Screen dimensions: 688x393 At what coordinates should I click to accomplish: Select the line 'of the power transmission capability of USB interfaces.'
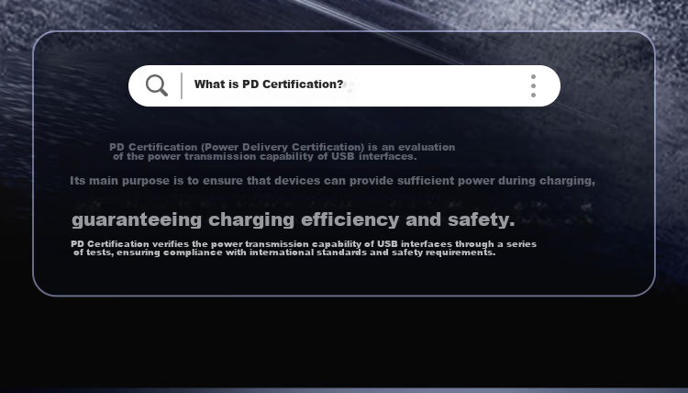point(264,157)
